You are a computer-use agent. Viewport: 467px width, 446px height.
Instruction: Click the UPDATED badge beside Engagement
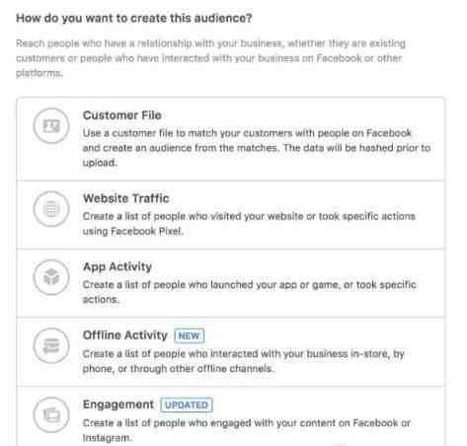point(187,405)
